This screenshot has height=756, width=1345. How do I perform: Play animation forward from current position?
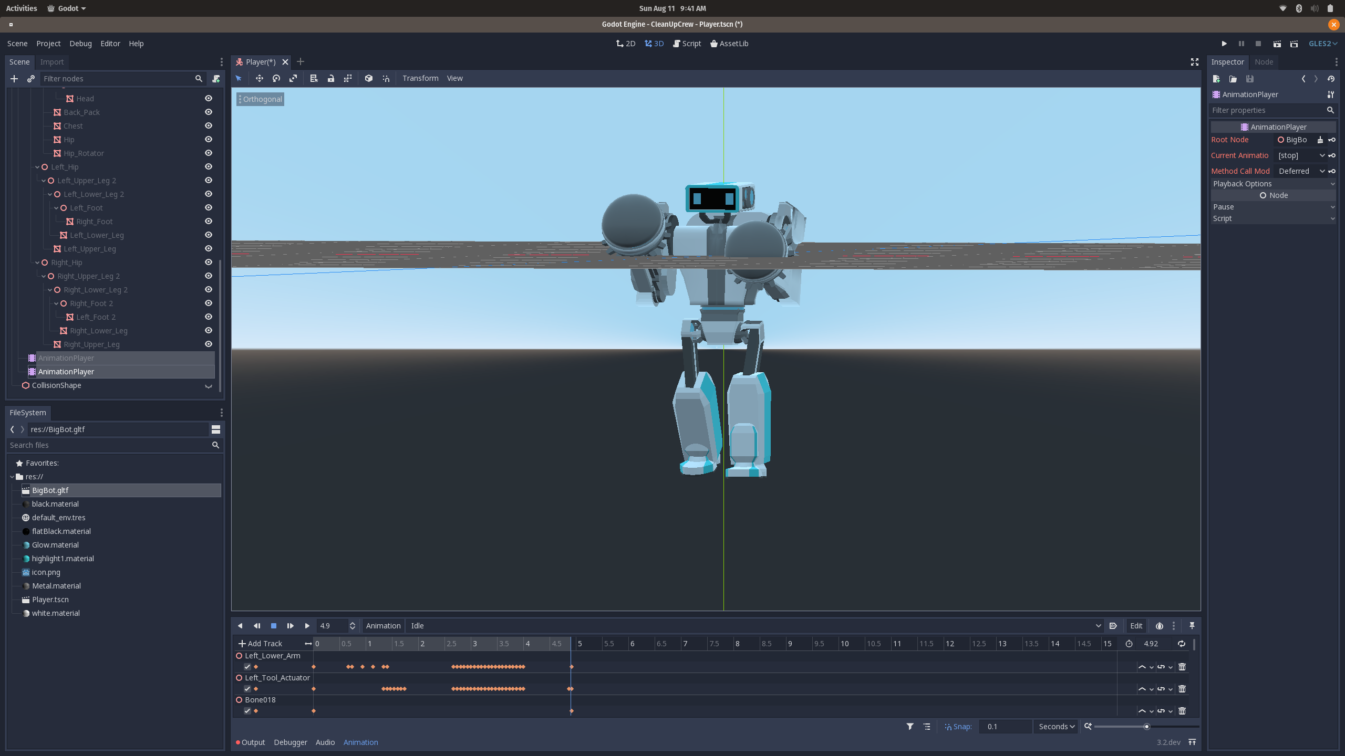(307, 626)
